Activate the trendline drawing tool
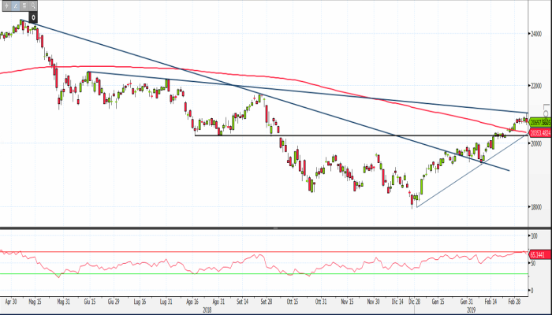Image resolution: width=552 pixels, height=315 pixels. point(16,6)
